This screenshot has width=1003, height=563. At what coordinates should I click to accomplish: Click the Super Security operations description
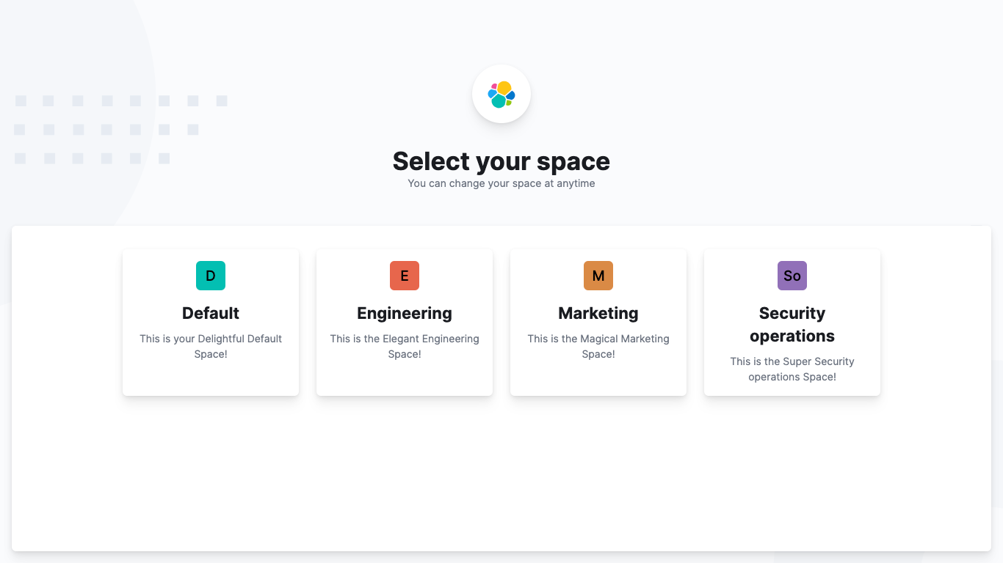tap(792, 369)
